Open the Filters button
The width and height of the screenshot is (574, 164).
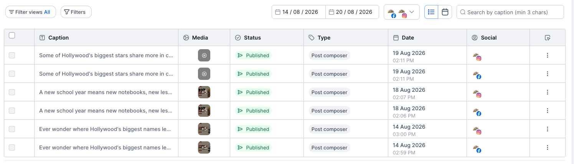coord(76,12)
